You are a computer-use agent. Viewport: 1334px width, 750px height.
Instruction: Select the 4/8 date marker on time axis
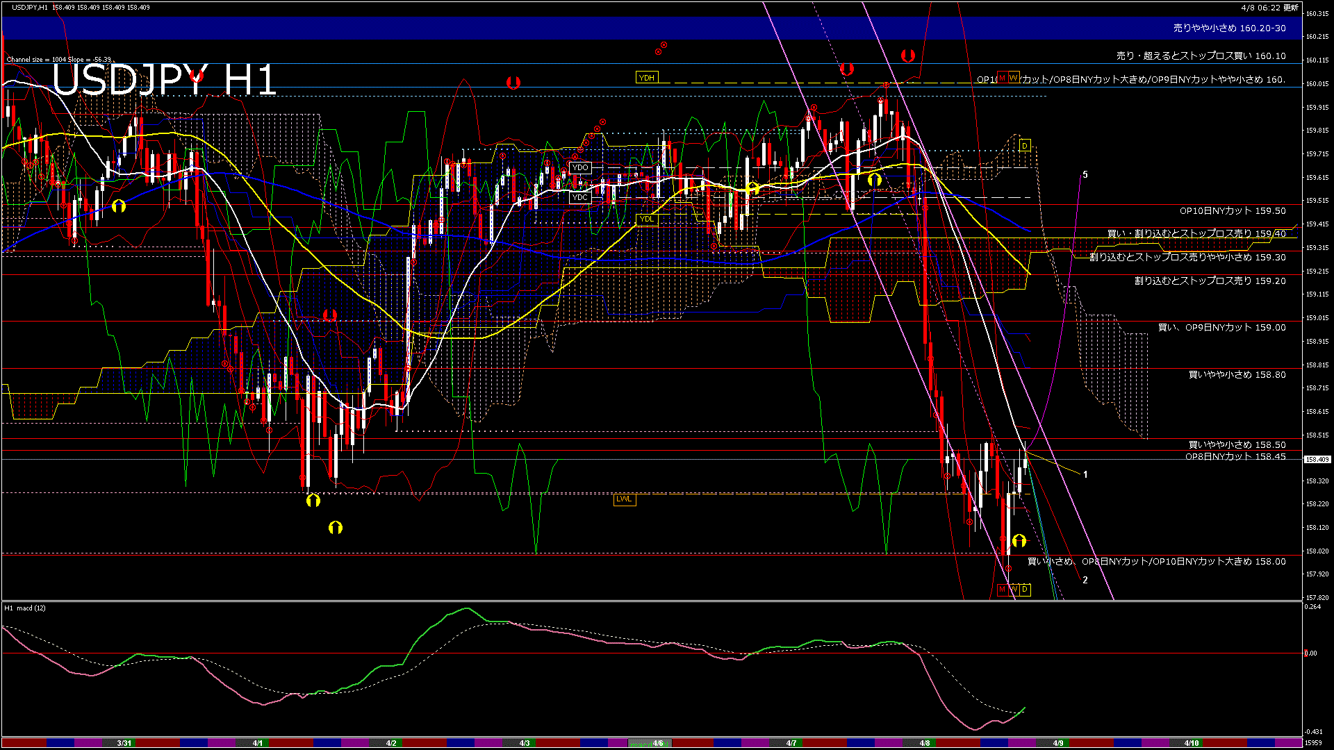924,743
